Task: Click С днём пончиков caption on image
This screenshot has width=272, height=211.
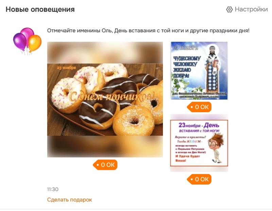Action: (112, 96)
